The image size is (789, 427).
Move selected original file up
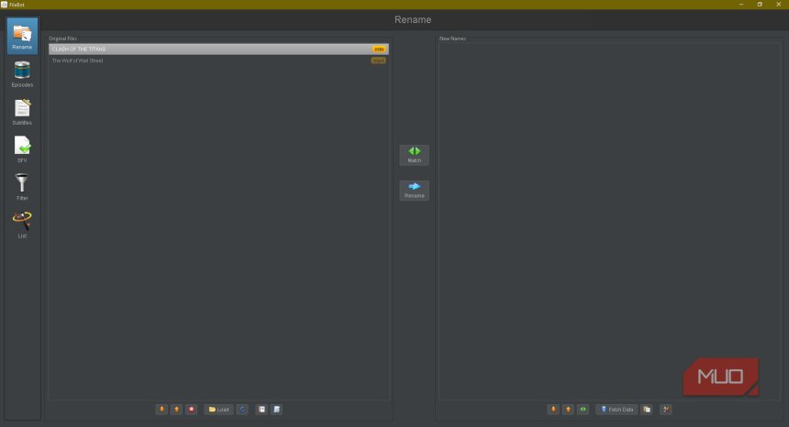coord(176,410)
